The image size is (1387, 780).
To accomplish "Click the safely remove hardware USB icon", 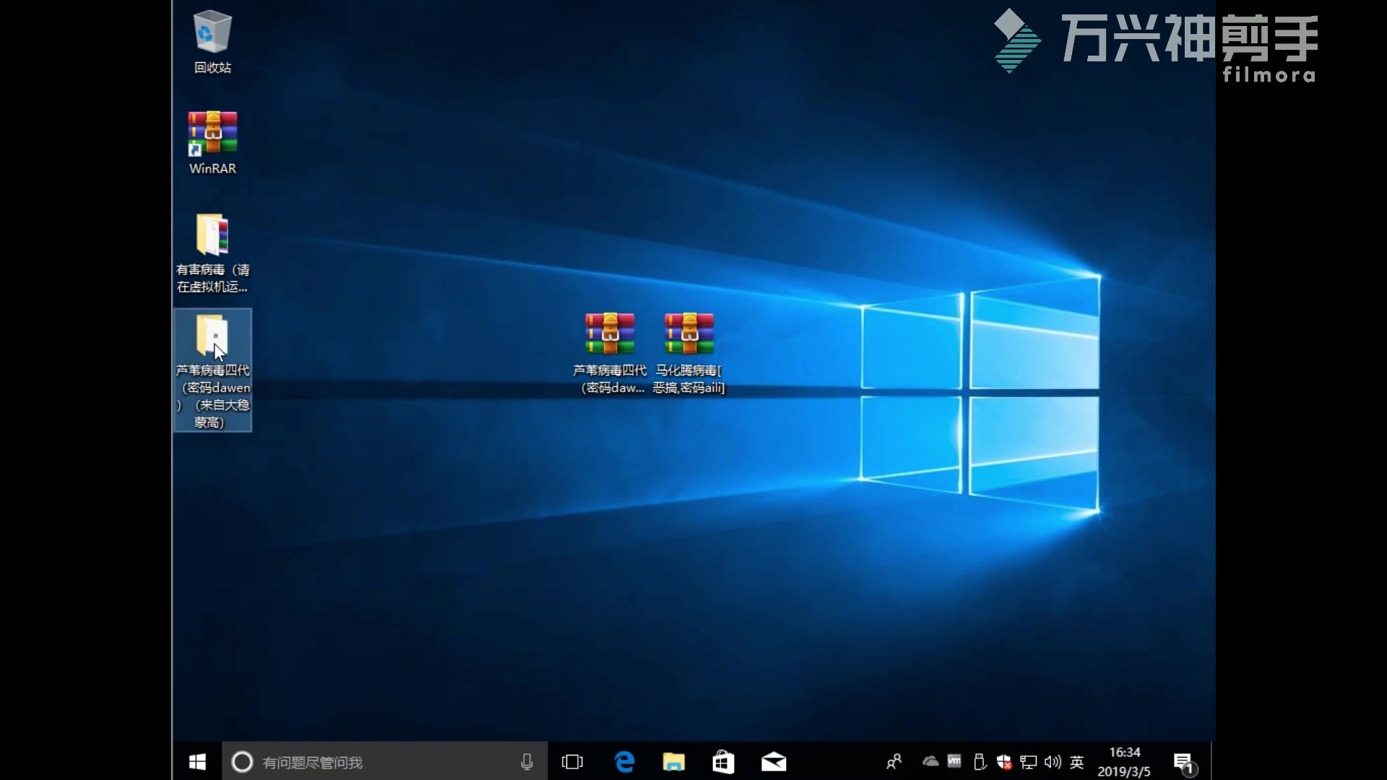I will [x=980, y=762].
